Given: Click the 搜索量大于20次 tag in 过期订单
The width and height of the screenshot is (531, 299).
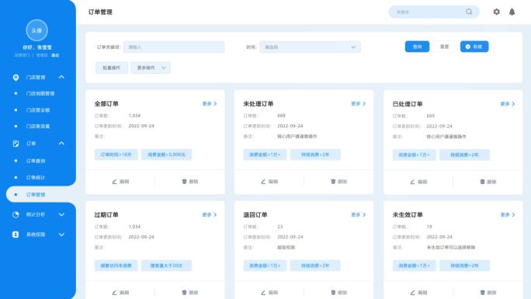Looking at the screenshot, I should point(167,266).
